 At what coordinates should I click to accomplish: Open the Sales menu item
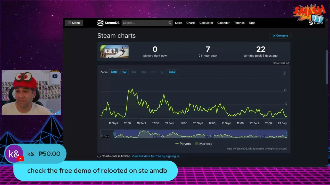point(178,23)
